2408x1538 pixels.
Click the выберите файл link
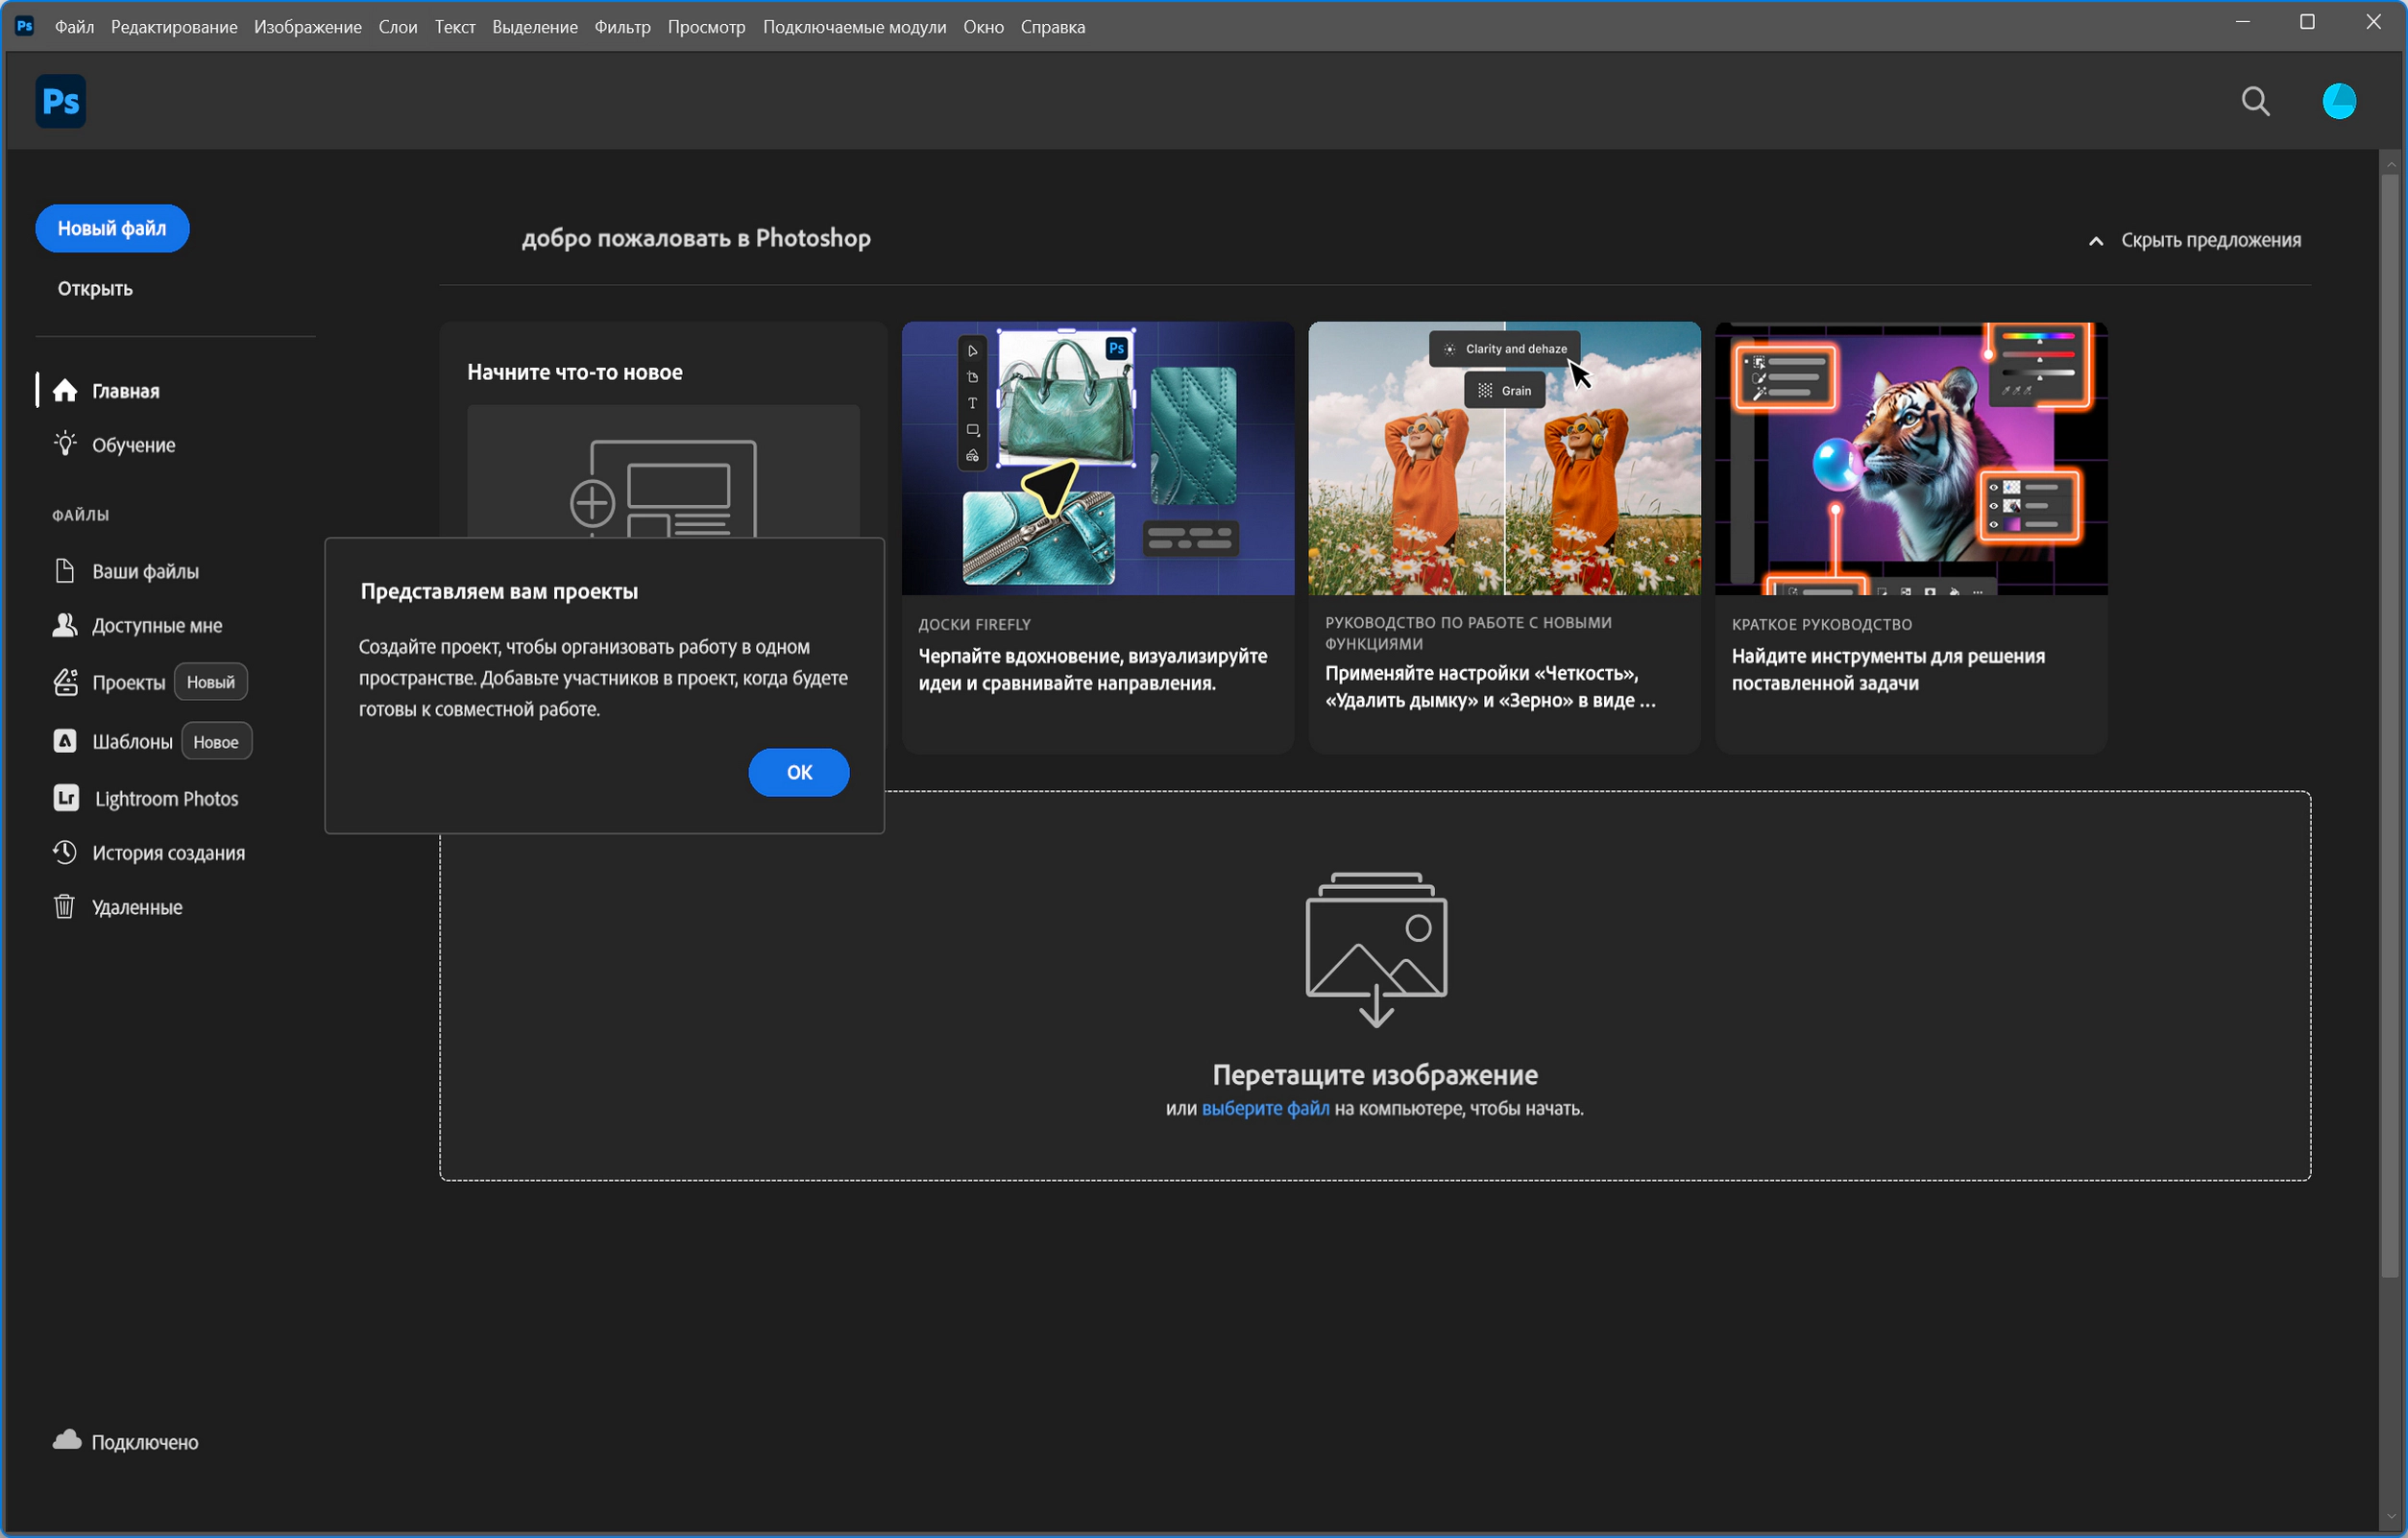click(1265, 1108)
